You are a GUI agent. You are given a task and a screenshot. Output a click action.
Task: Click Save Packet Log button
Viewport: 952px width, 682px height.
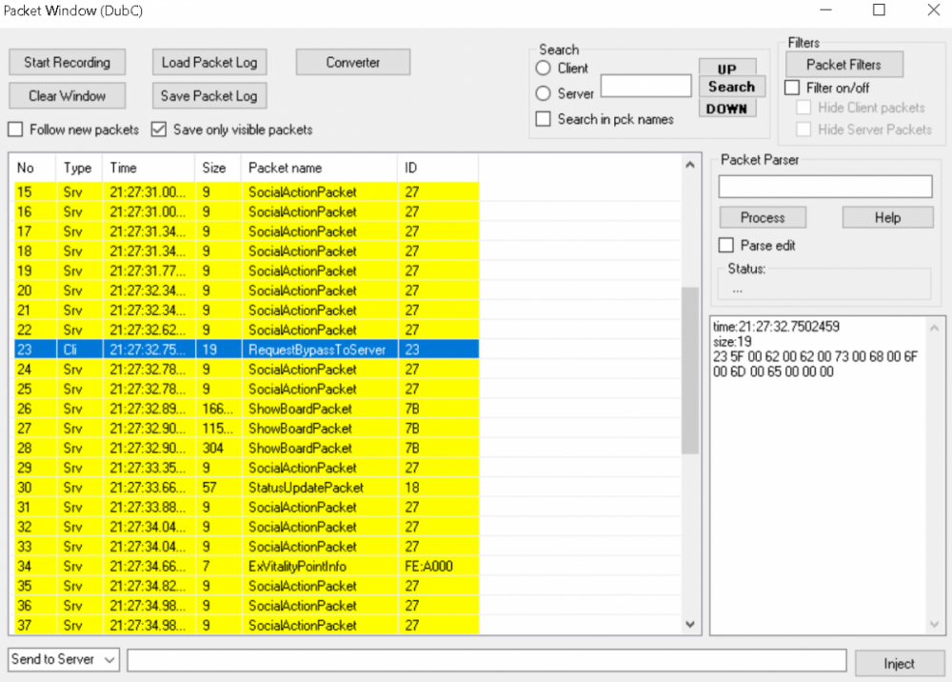208,96
